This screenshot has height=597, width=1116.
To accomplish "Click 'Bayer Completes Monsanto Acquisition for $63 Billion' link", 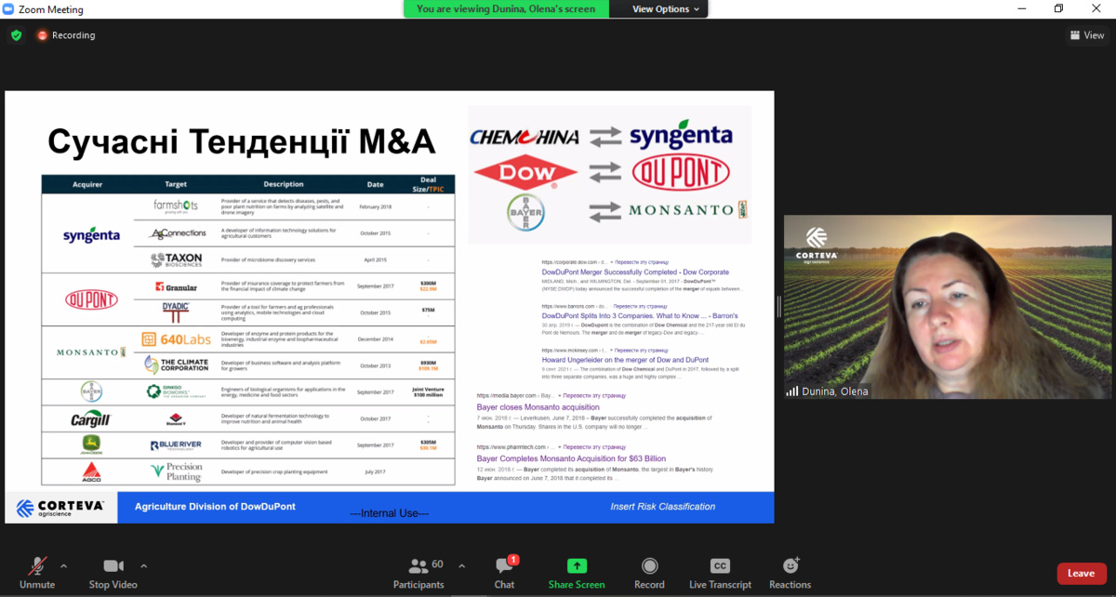I will 571,458.
